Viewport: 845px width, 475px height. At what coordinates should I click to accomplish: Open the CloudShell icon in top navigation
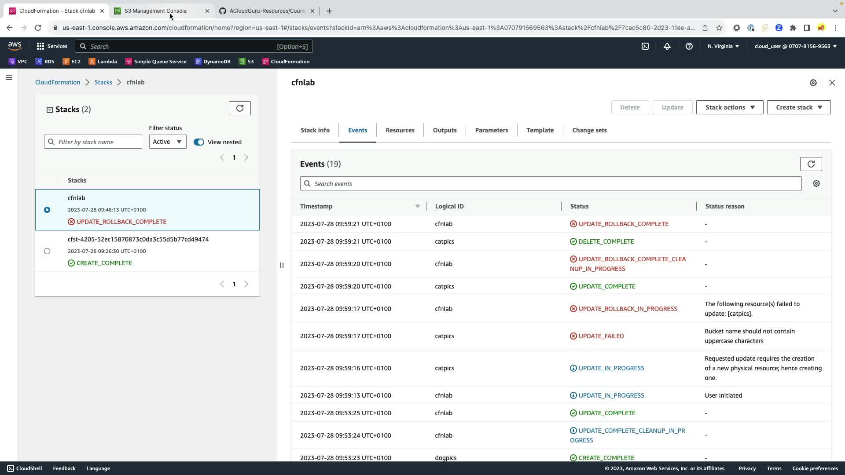(x=645, y=46)
